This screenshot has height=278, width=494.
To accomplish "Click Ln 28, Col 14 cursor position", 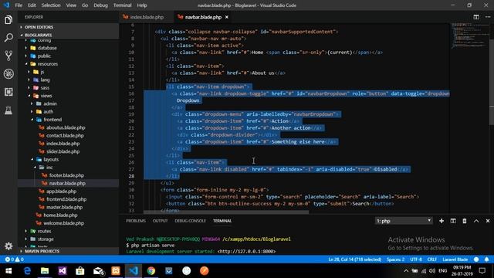I will 354,259.
